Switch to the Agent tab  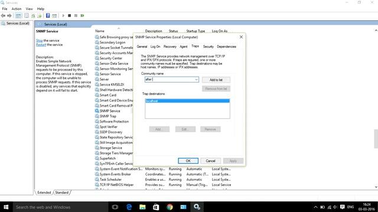[184, 47]
